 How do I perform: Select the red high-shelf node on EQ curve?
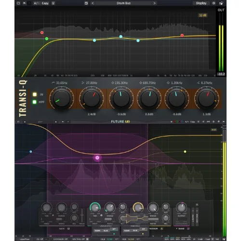coord(182,35)
